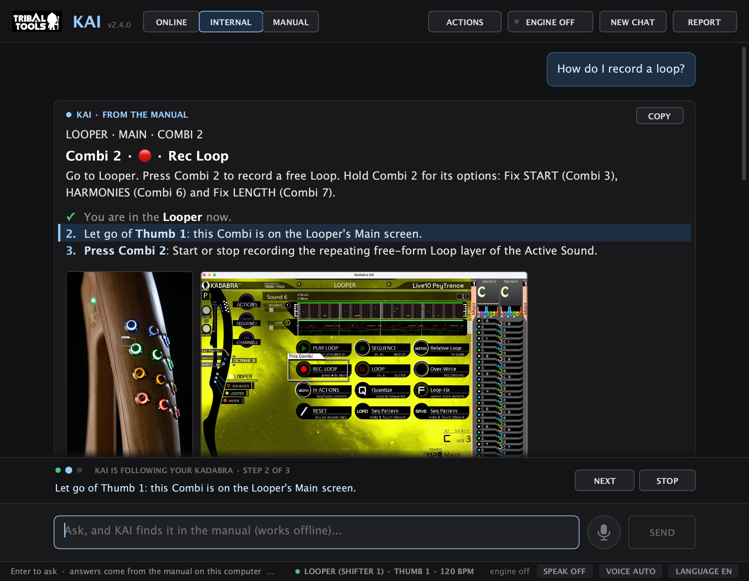Click Loop-Fix F icon in Kadabra screenshot
The width and height of the screenshot is (749, 581).
pos(421,390)
